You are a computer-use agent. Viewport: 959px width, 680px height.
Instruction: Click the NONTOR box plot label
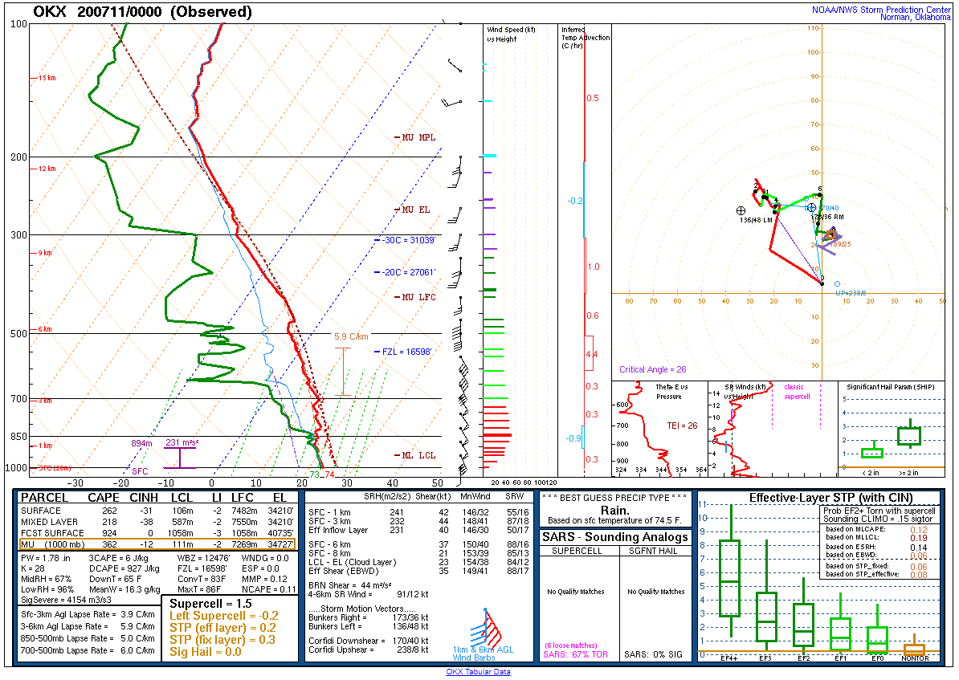pos(915,658)
